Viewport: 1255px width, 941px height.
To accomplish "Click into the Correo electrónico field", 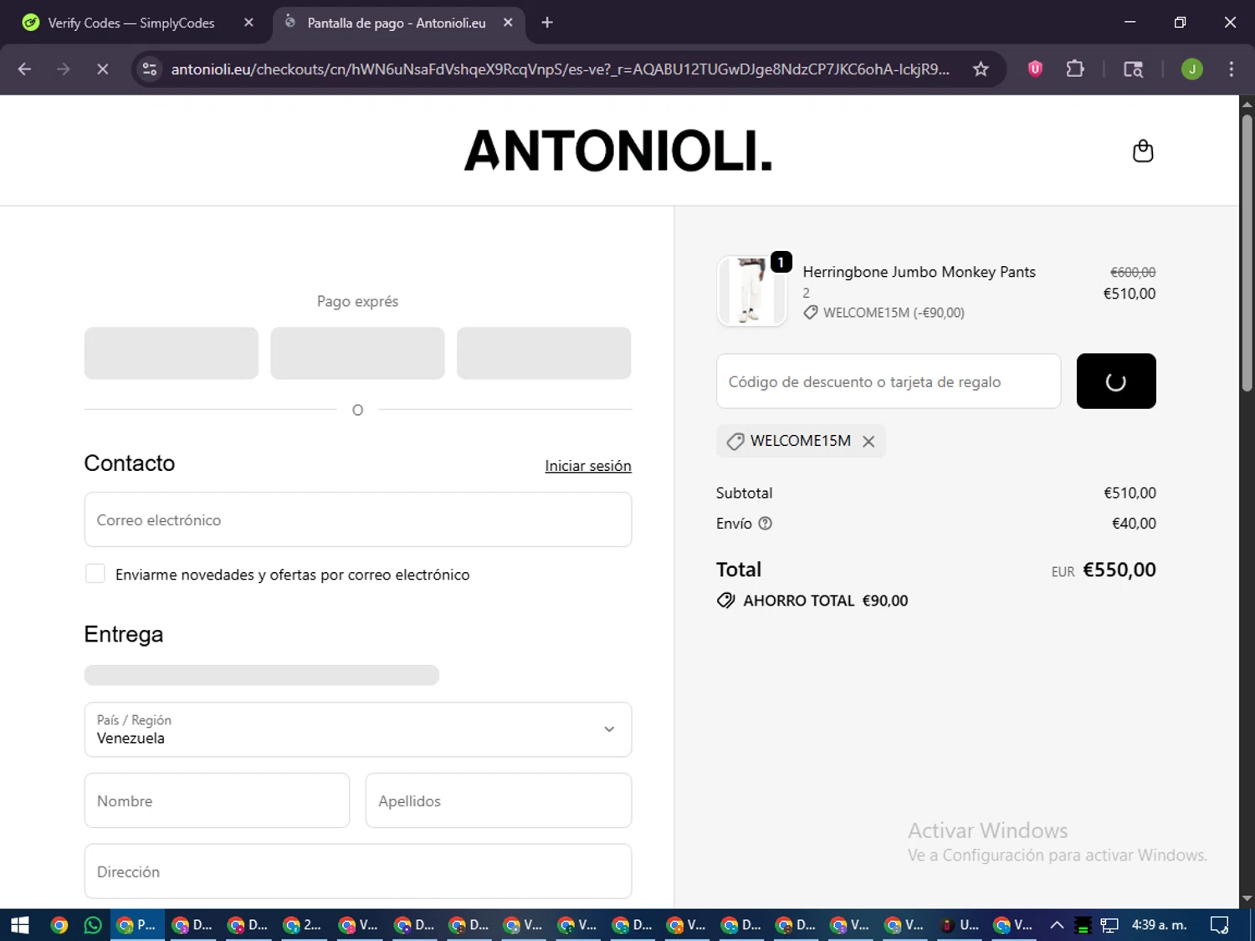I will (x=358, y=519).
